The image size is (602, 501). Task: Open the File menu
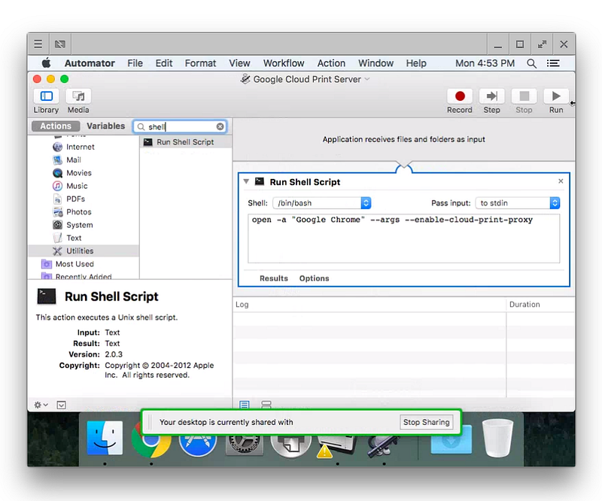[135, 63]
